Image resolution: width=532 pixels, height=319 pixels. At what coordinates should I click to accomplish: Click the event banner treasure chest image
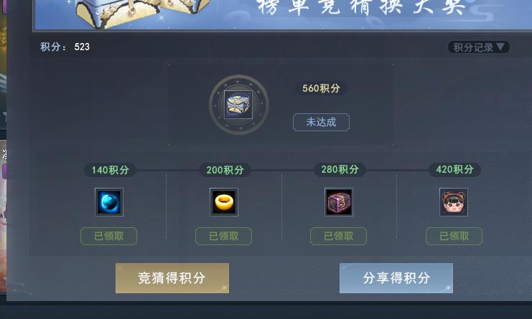[x=141, y=12]
